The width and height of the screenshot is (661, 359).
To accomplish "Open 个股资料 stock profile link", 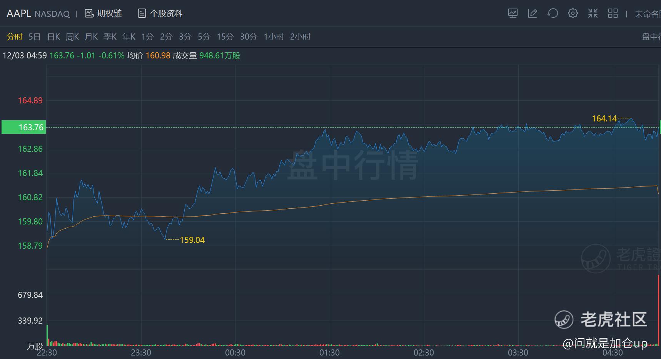I will tap(166, 13).
